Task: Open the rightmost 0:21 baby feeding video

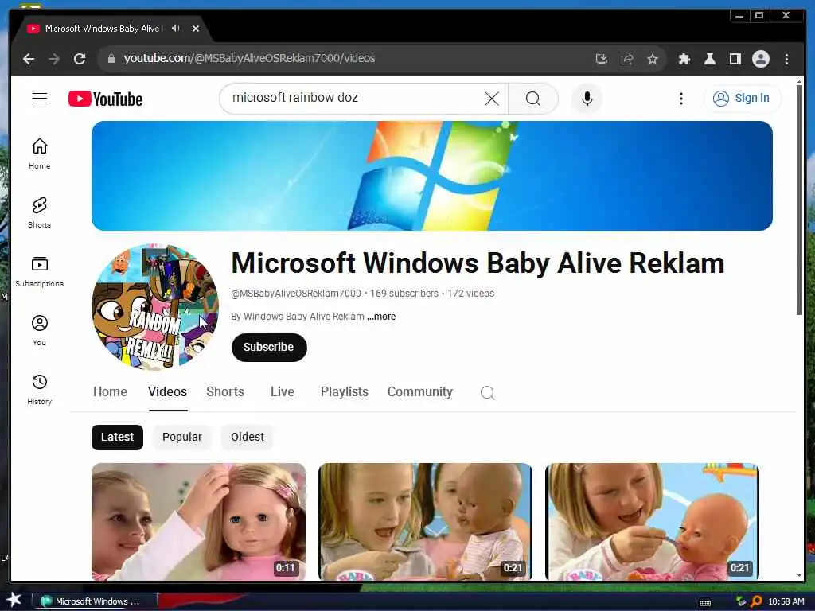Action: click(x=652, y=522)
